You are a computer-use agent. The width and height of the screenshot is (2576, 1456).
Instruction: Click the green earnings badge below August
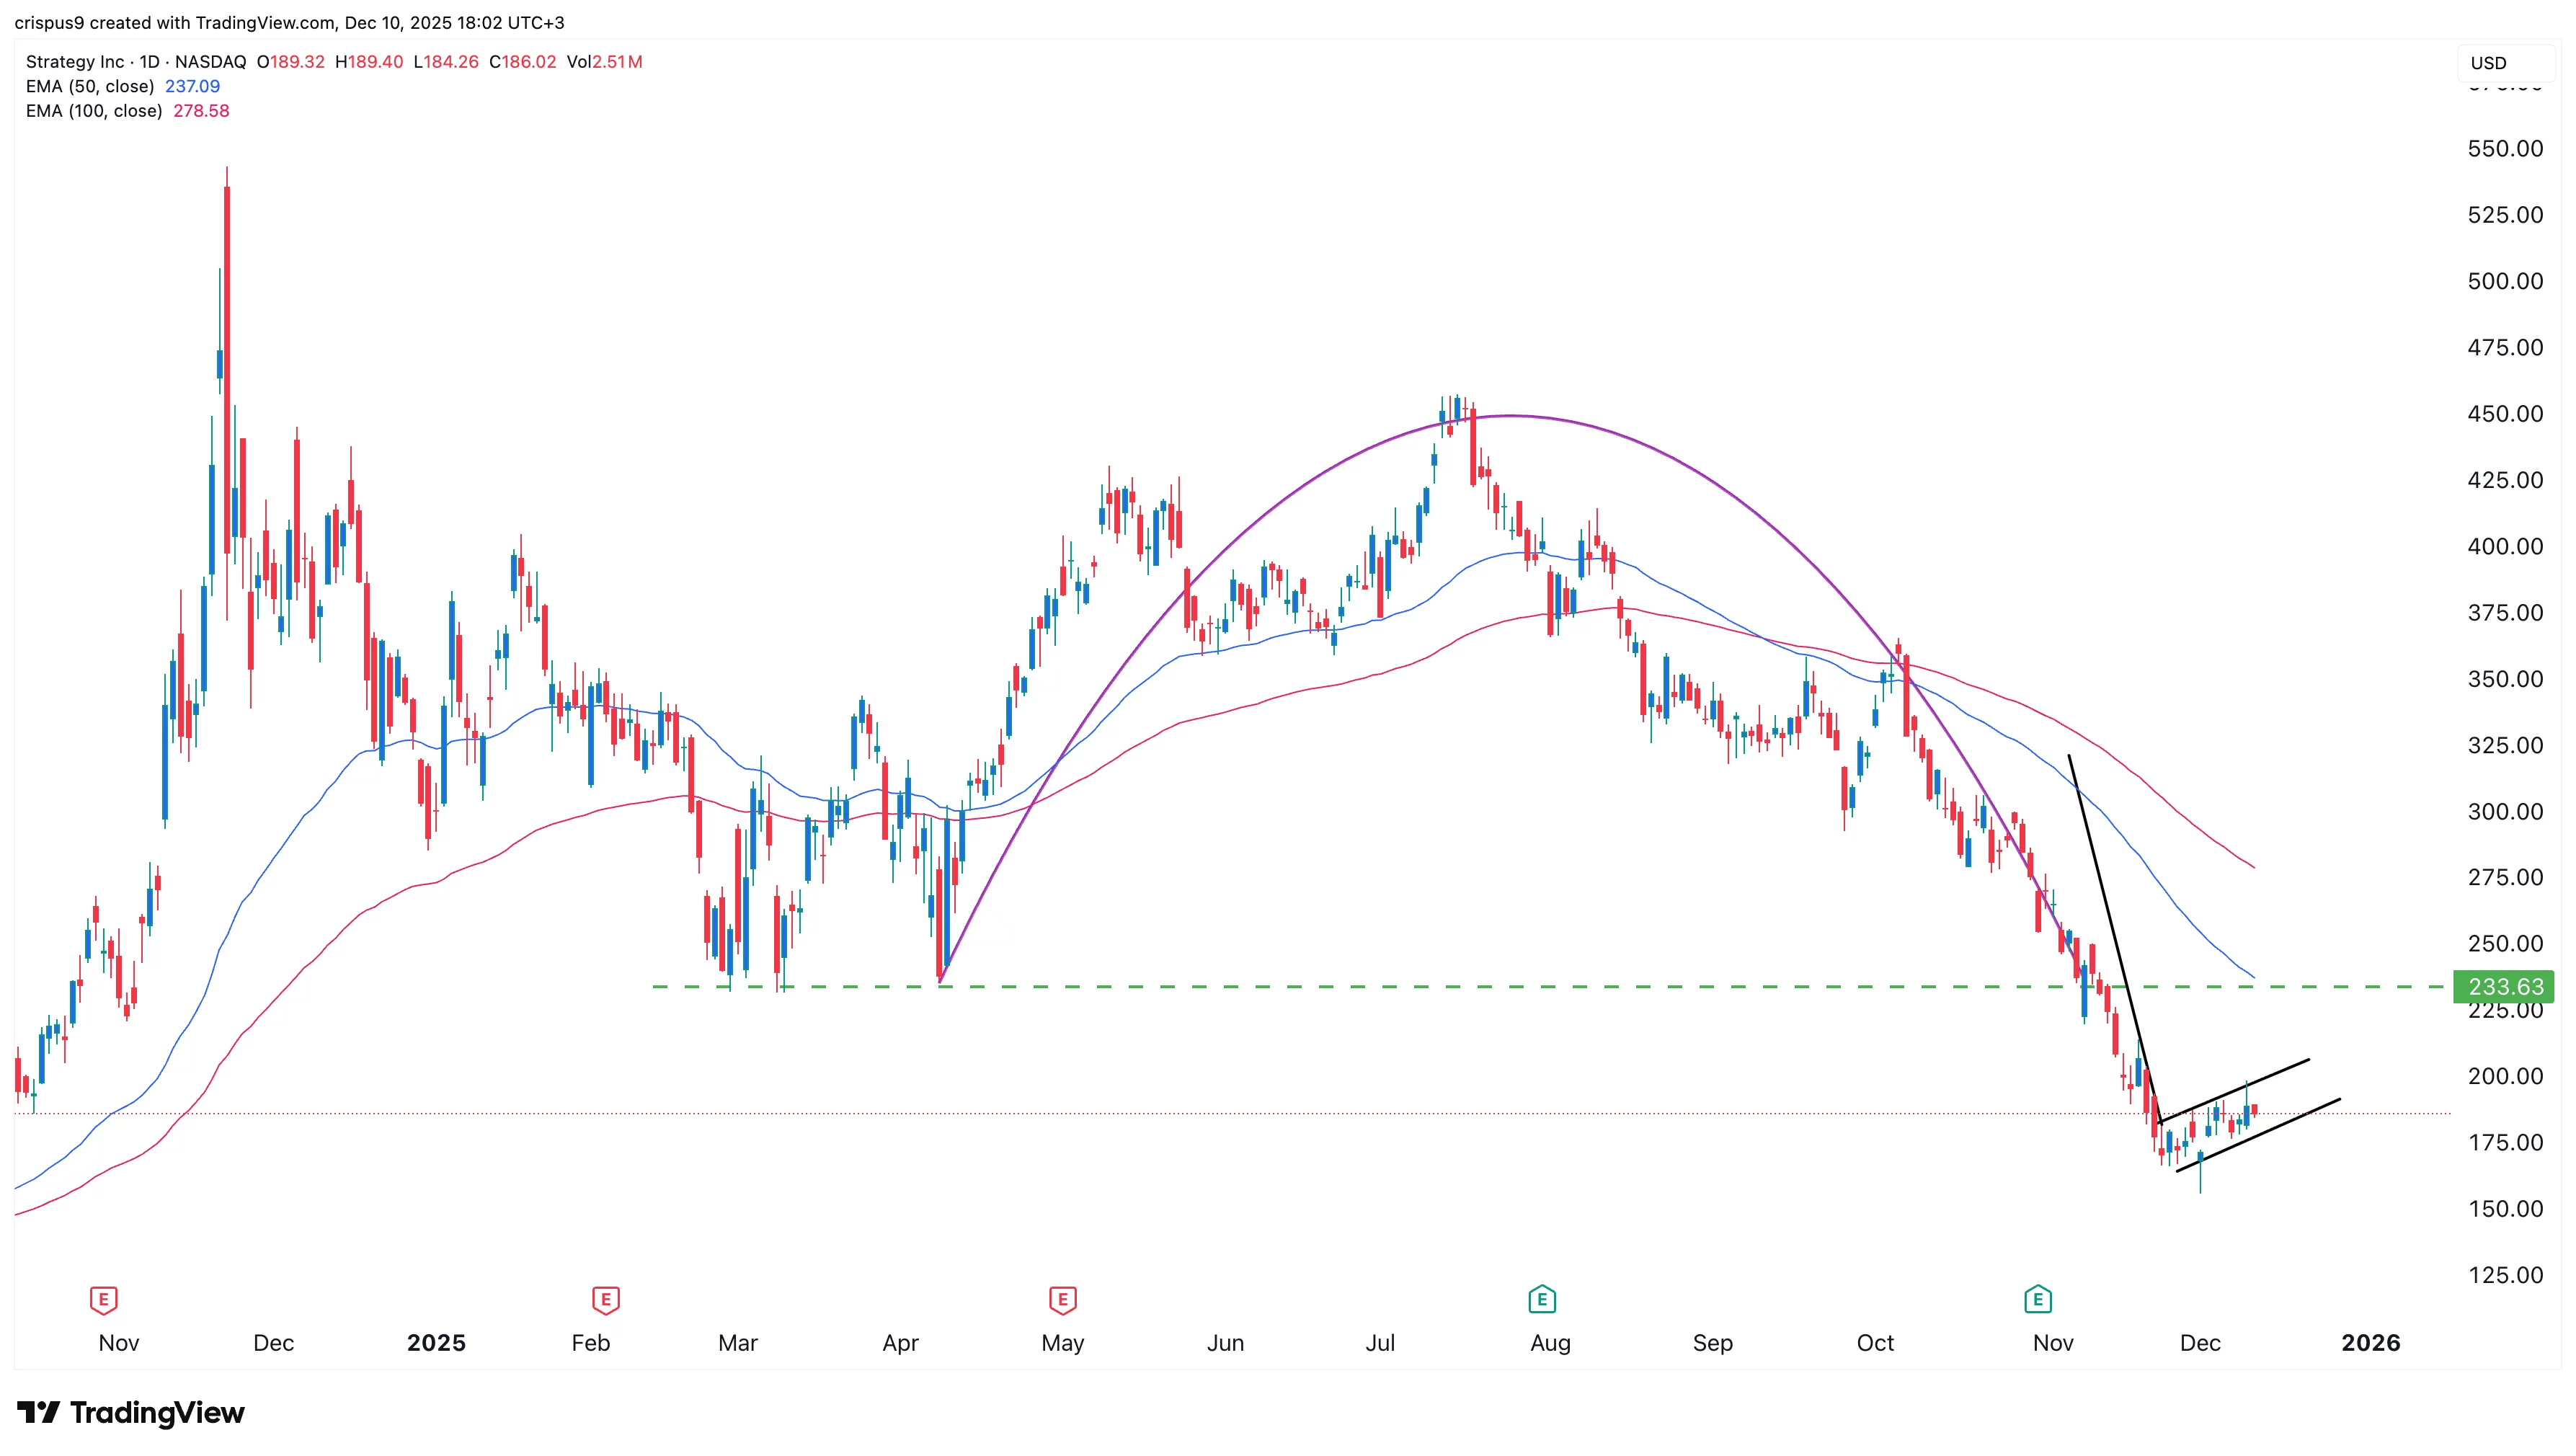(1543, 1297)
